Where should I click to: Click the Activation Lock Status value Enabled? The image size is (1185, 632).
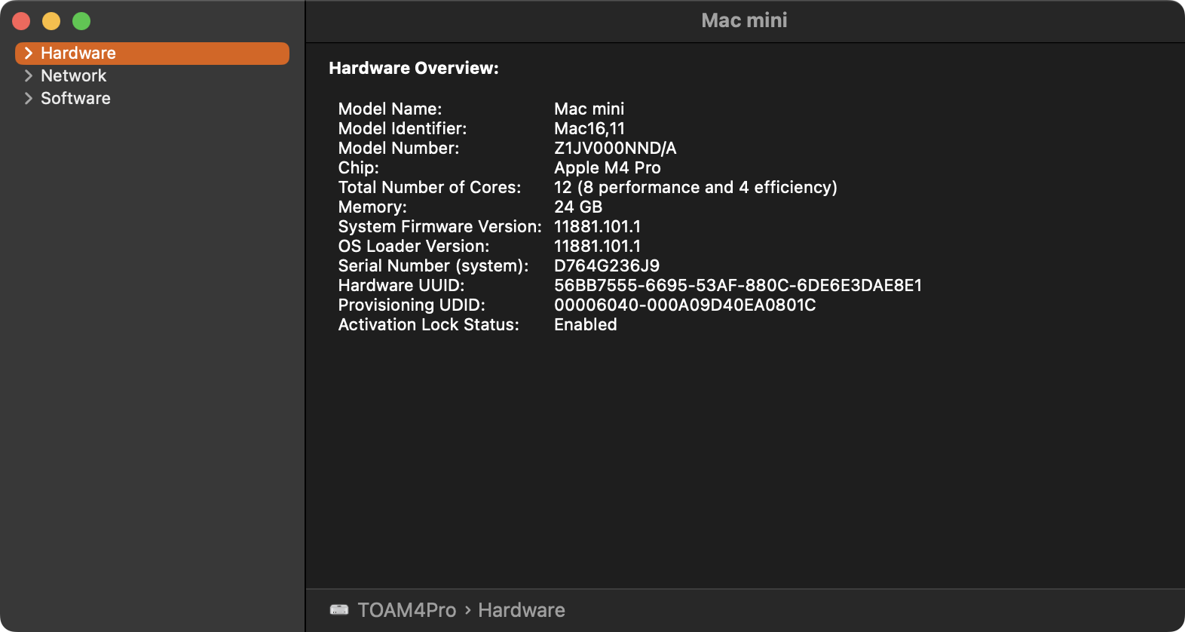[x=586, y=324]
